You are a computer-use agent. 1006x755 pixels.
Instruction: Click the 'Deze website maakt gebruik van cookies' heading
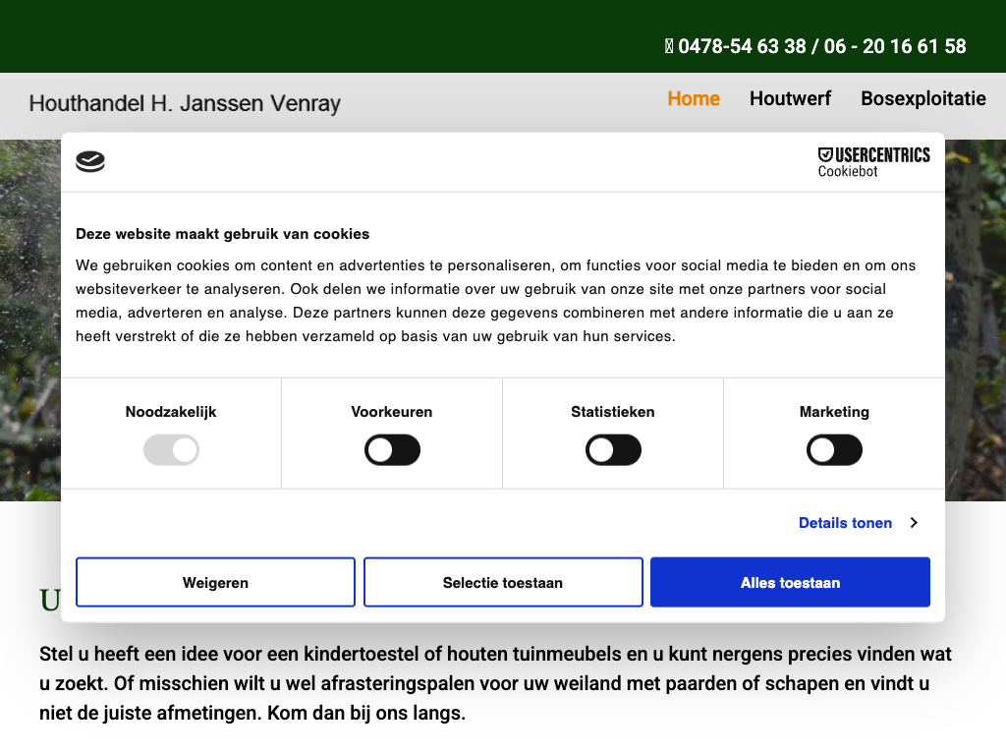223,234
